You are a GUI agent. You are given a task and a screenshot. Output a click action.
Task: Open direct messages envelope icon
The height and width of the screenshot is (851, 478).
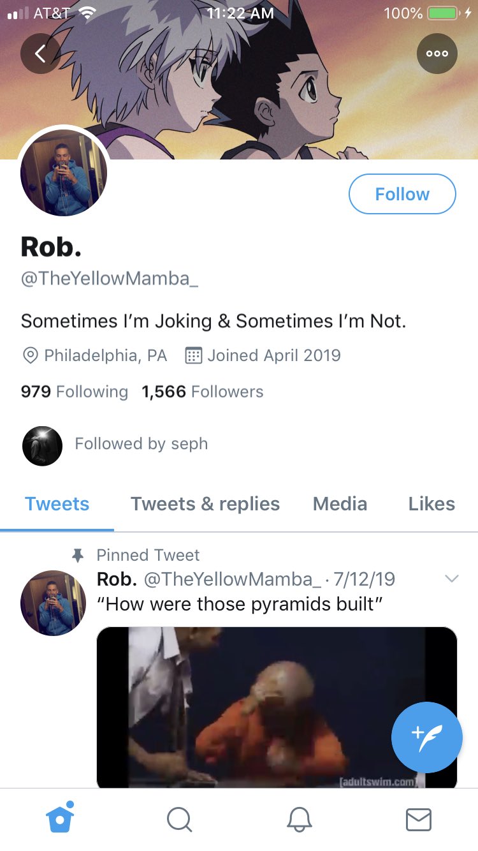tap(419, 820)
